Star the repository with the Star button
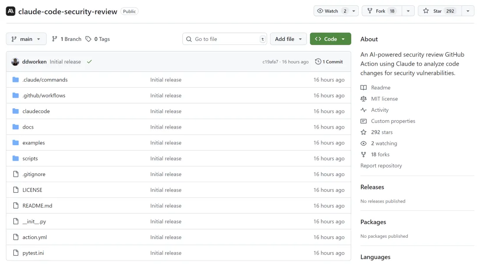Image resolution: width=477 pixels, height=265 pixels. (439, 11)
